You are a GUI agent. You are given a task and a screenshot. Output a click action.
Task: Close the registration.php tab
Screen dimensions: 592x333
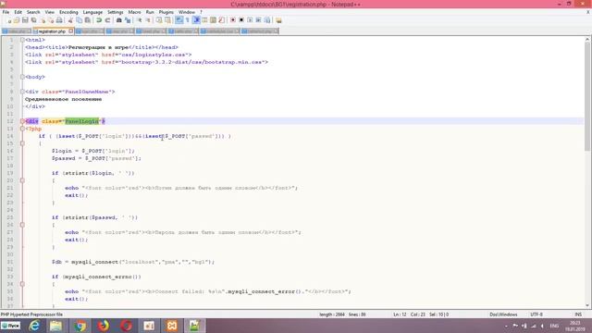70,31
